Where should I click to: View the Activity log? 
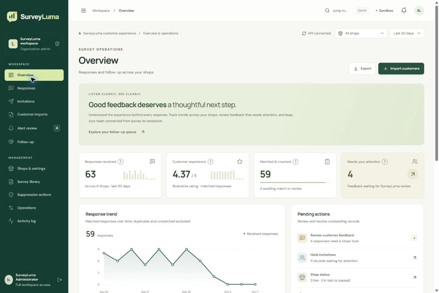pyautogui.click(x=34, y=221)
